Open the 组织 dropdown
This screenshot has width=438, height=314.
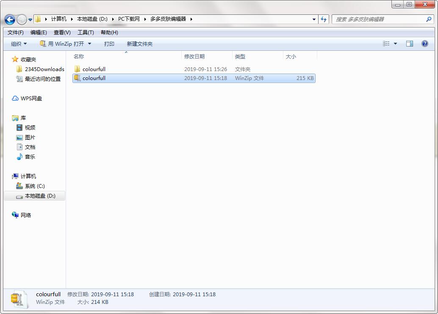[x=19, y=44]
